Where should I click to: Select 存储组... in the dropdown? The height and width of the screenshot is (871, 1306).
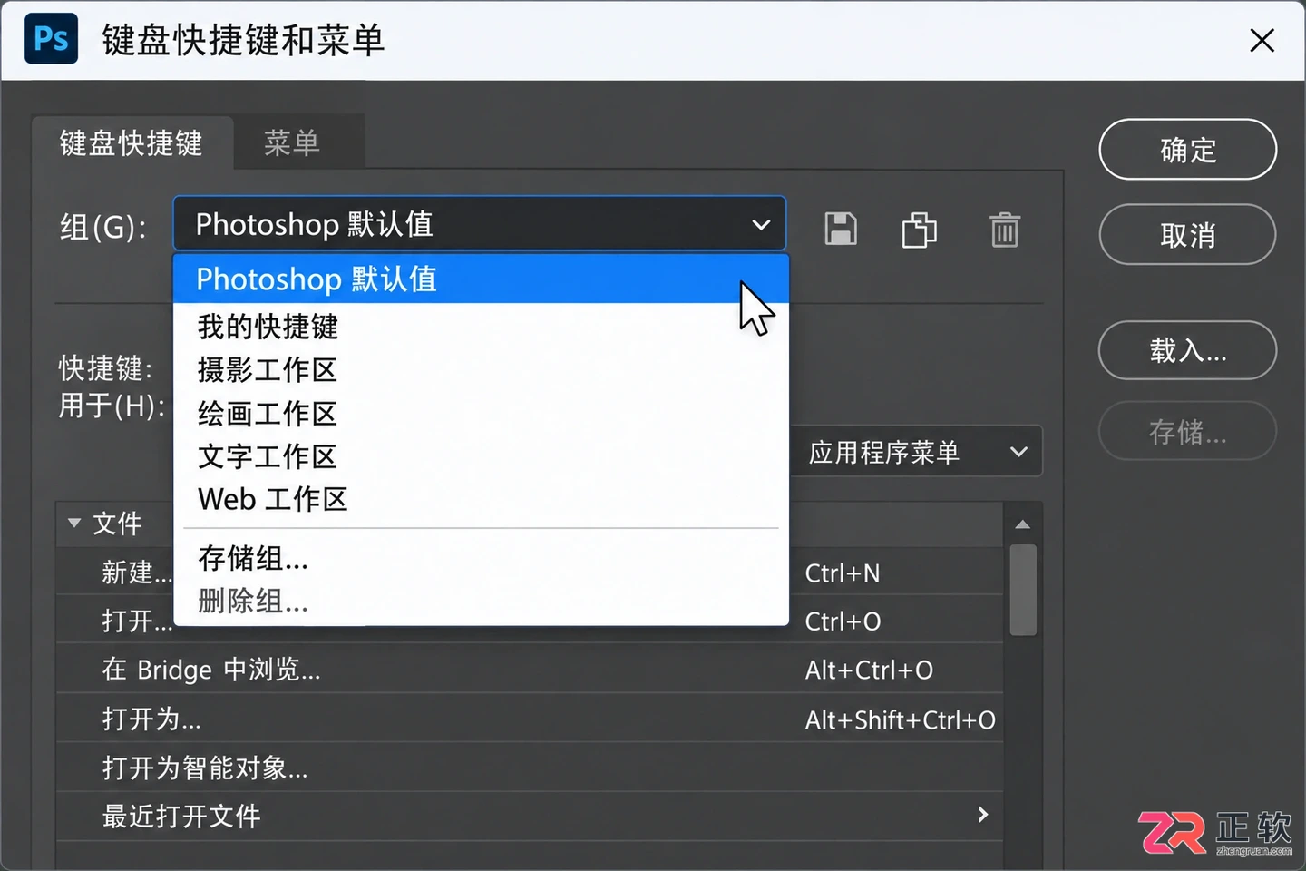click(481, 558)
